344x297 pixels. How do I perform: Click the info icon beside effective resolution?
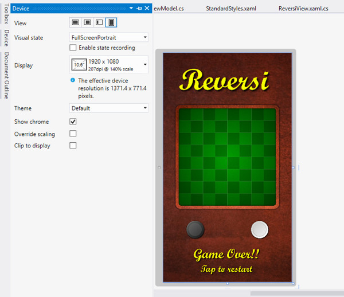tap(73, 80)
